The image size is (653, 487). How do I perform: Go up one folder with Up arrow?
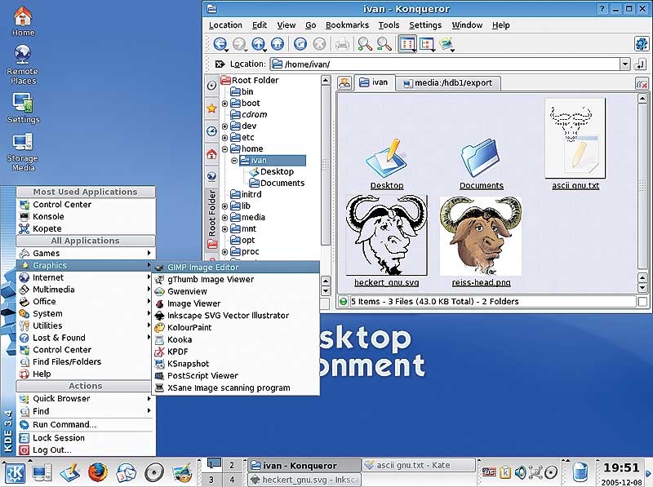coord(259,44)
